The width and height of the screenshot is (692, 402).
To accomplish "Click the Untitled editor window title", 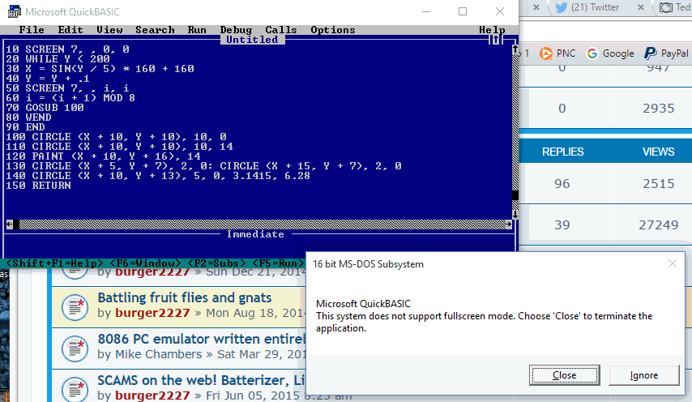I will (x=253, y=40).
